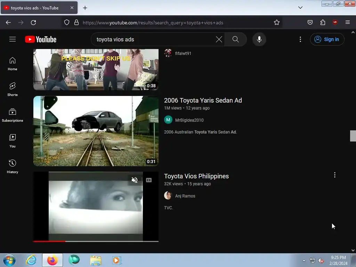
Task: Click the muted volume tray icon
Action: tap(321, 261)
